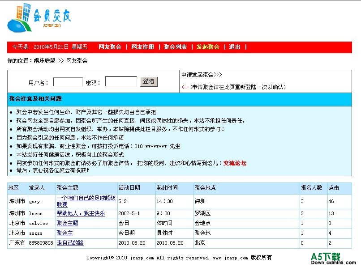Focus the 密码 password field
This screenshot has height=267, width=361.
(121, 82)
